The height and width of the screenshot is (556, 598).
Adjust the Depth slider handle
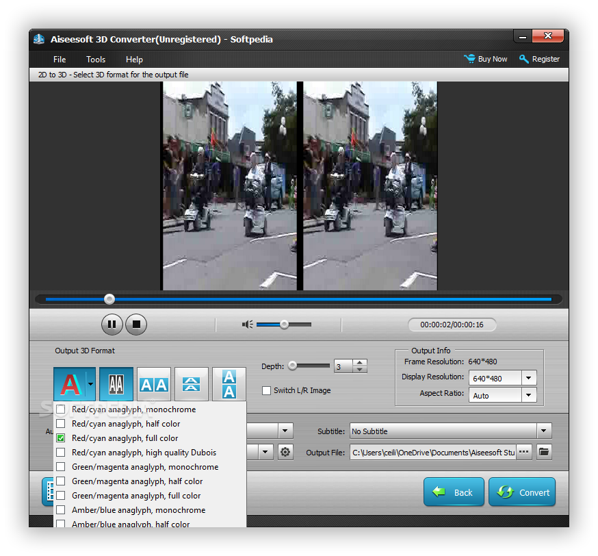click(293, 366)
